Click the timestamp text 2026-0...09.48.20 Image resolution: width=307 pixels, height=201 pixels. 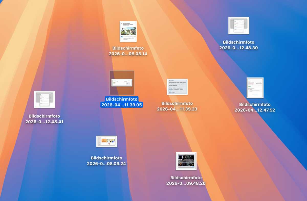(x=186, y=183)
